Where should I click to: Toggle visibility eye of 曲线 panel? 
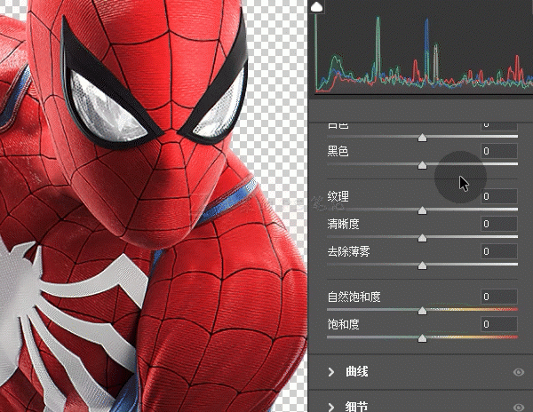[x=519, y=372]
